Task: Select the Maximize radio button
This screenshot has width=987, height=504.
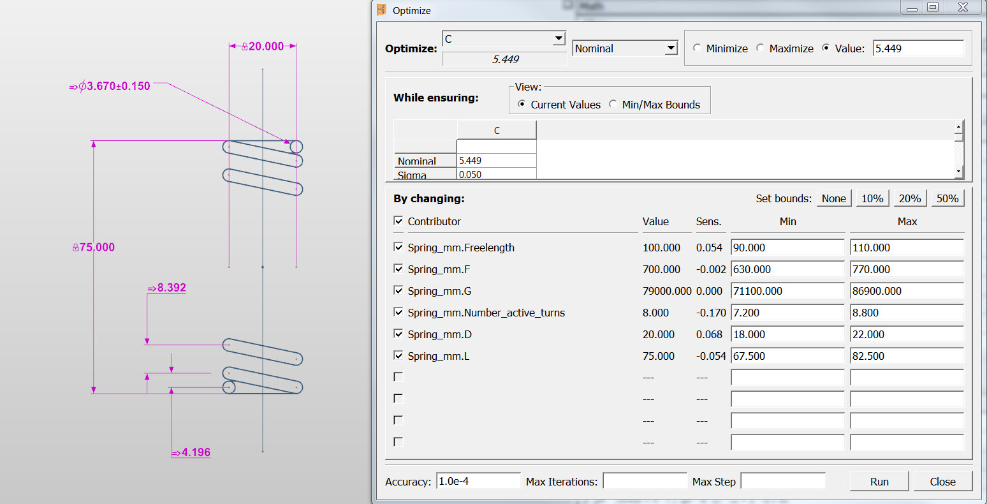Action: [x=760, y=47]
